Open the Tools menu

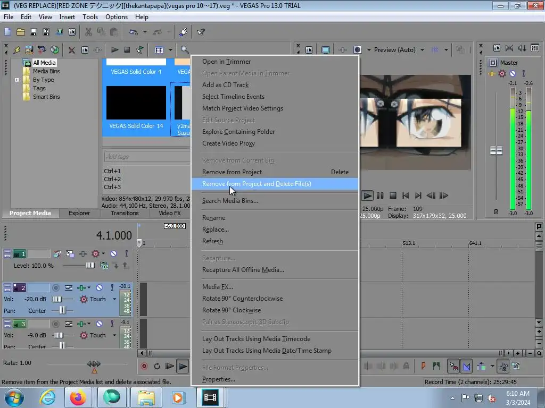(x=90, y=17)
